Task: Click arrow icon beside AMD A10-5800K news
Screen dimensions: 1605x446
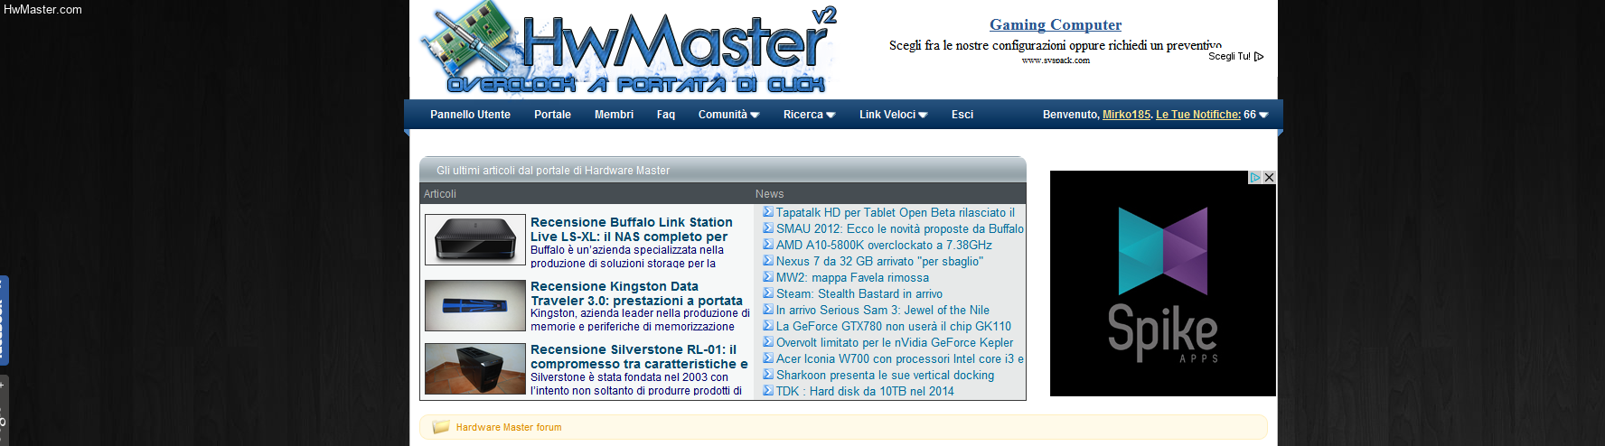Action: (x=768, y=245)
